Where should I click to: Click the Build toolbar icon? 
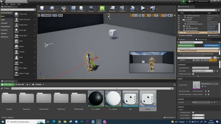tap(133, 9)
